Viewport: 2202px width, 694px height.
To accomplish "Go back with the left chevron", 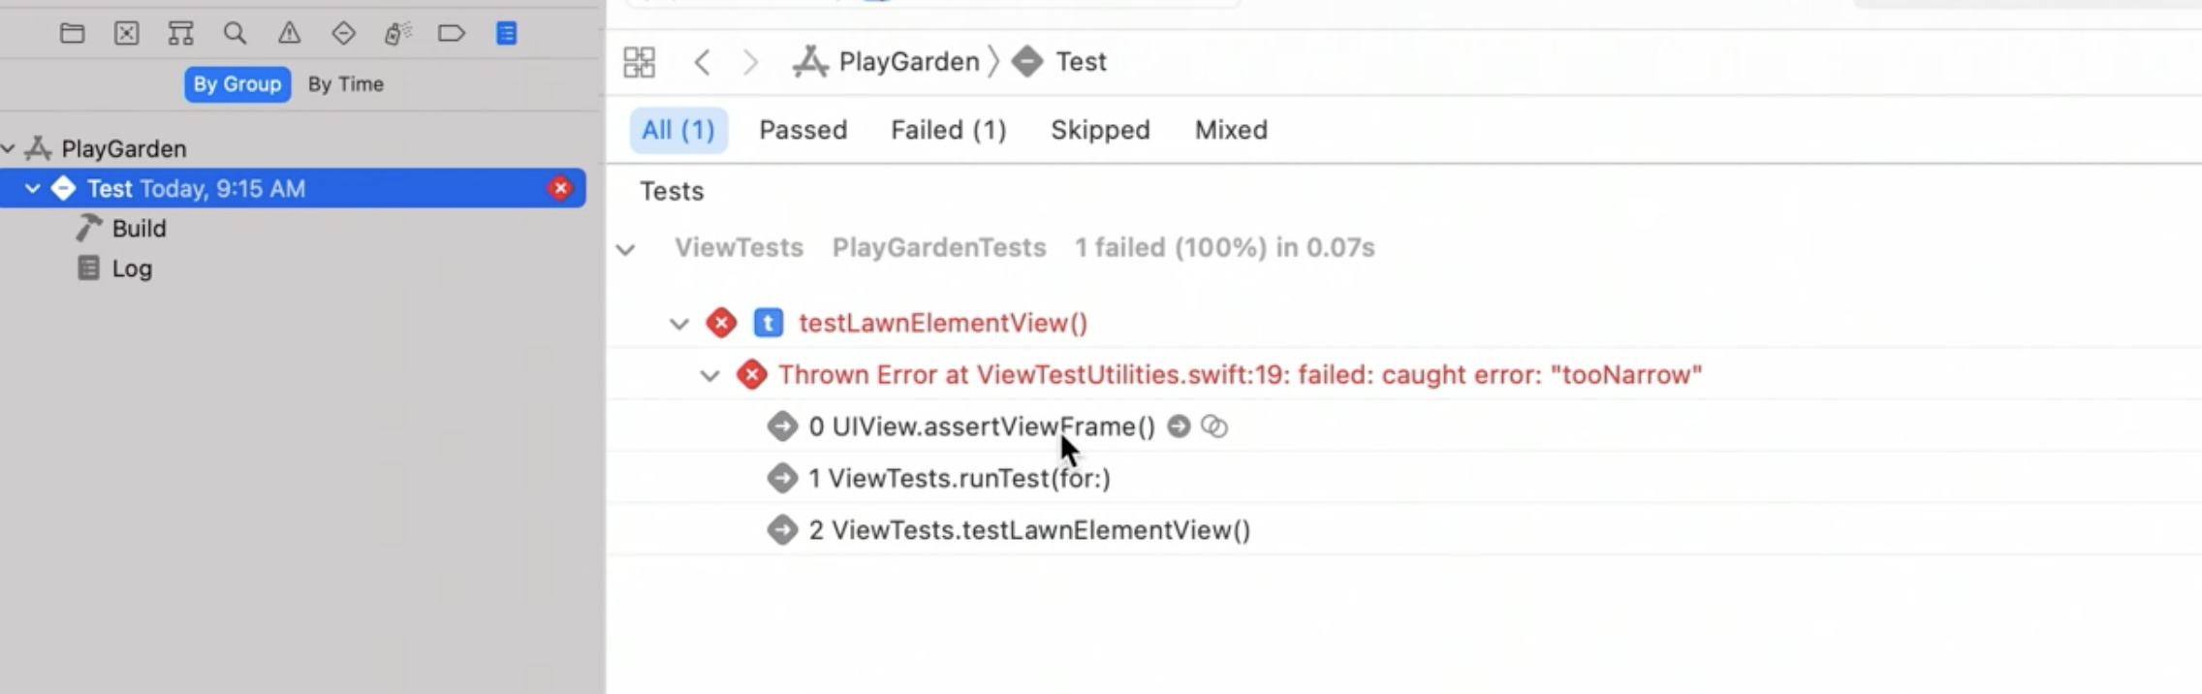I will (703, 62).
